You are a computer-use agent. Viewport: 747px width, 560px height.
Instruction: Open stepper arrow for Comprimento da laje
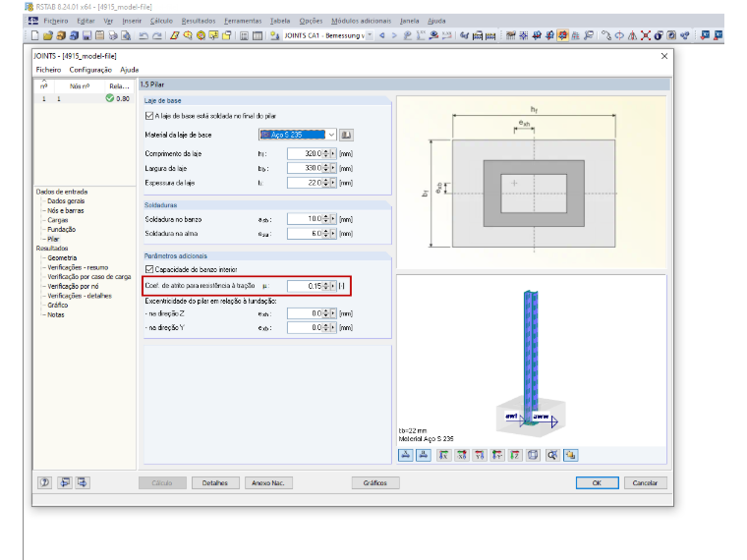[333, 154]
